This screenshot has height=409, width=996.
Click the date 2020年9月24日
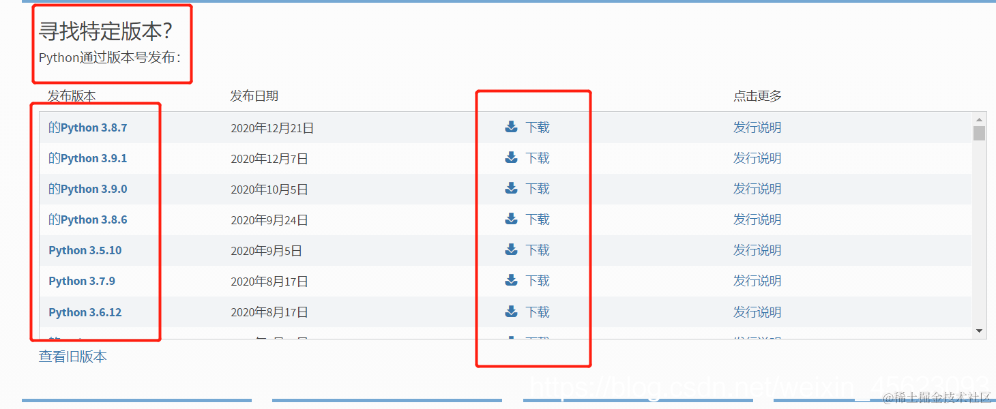[x=269, y=220]
